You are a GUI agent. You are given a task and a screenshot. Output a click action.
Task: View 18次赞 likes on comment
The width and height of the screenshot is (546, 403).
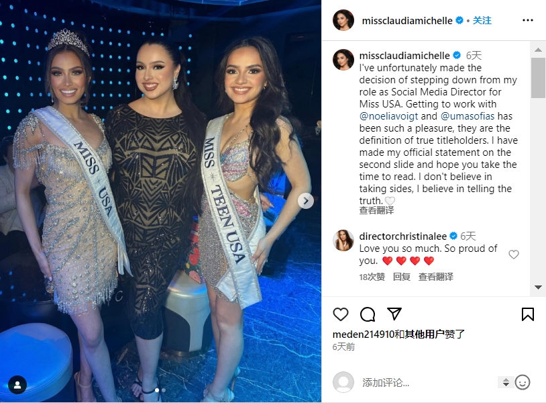pos(372,277)
